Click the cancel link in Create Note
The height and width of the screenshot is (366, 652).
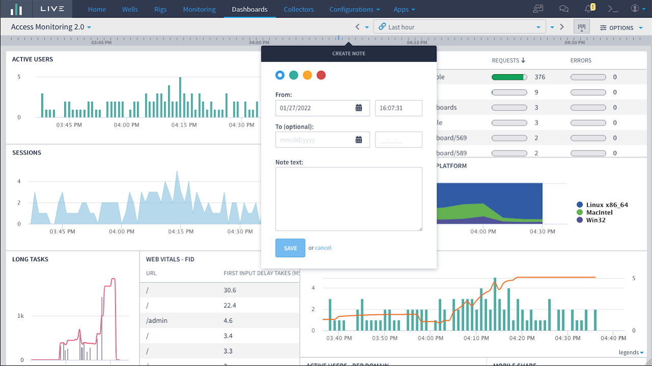point(323,248)
